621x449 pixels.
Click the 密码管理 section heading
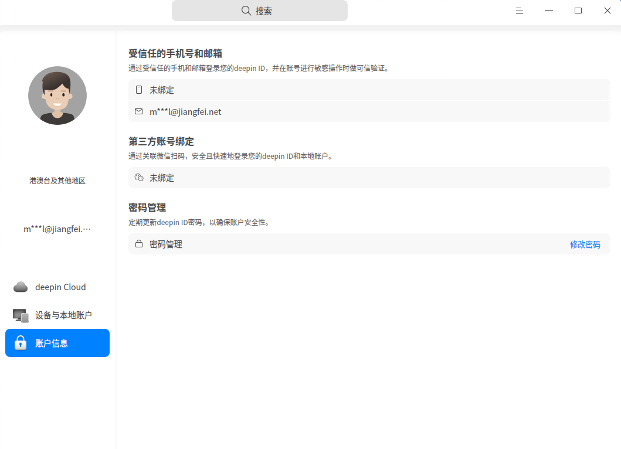tap(147, 208)
